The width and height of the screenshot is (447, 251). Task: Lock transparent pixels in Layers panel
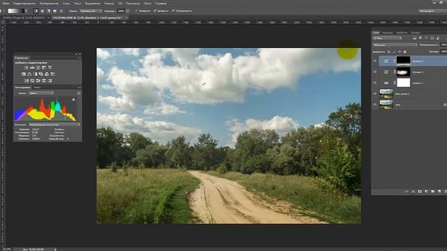(x=388, y=52)
